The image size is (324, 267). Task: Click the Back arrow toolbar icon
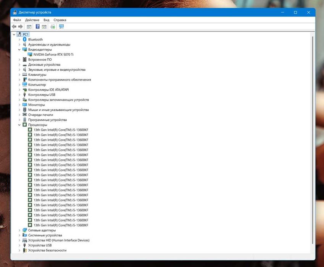[14, 26]
